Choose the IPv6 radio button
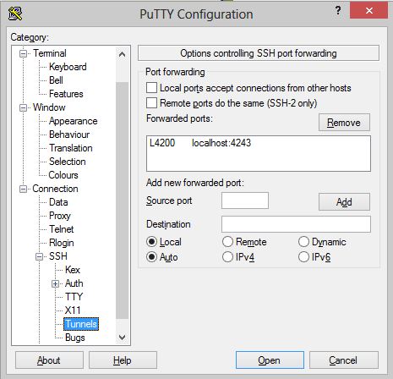This screenshot has width=393, height=379. [x=303, y=257]
